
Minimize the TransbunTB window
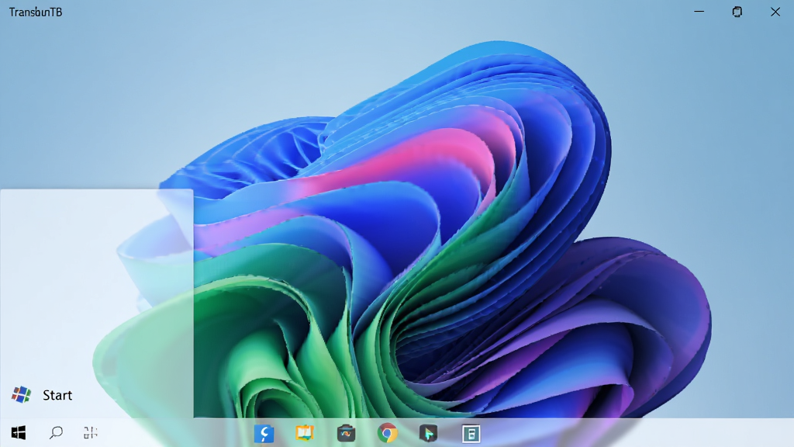(699, 12)
